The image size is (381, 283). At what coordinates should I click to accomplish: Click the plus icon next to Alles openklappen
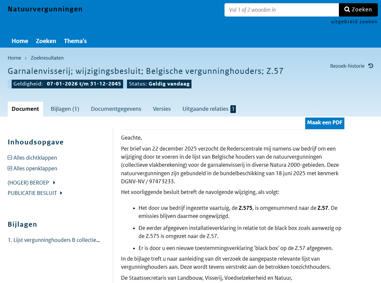point(9,168)
